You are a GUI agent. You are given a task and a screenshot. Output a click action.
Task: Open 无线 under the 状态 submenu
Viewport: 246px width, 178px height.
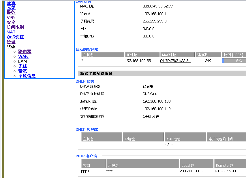(22, 66)
